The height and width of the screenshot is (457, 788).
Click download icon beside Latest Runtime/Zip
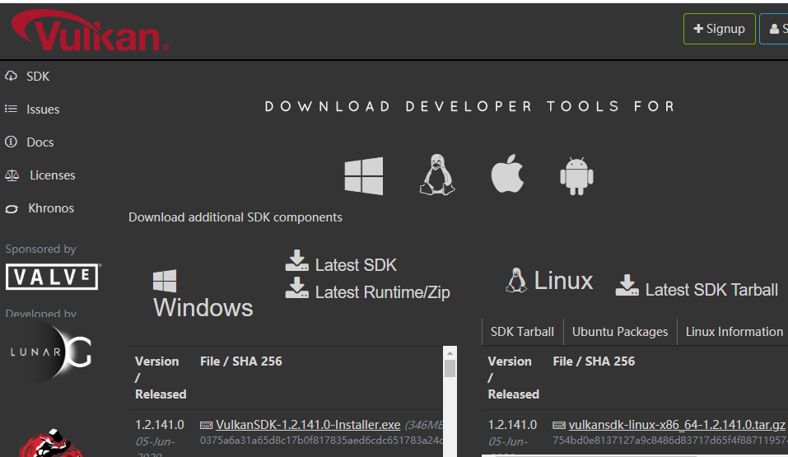pyautogui.click(x=297, y=287)
